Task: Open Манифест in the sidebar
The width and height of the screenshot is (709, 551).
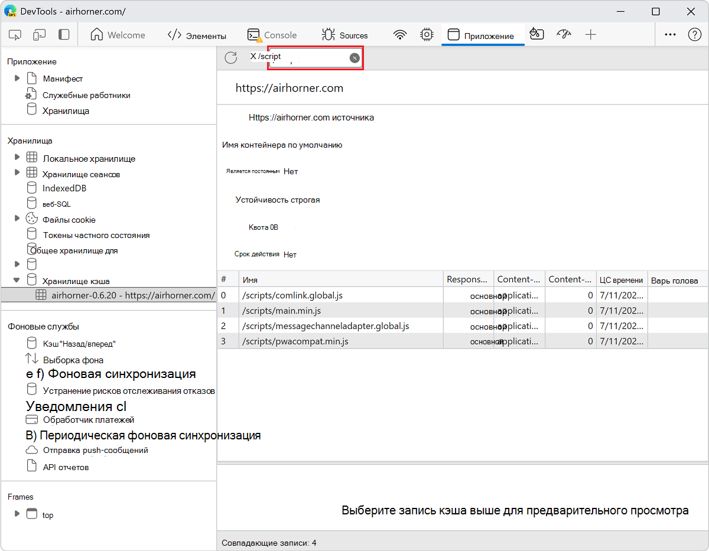Action: [x=63, y=79]
